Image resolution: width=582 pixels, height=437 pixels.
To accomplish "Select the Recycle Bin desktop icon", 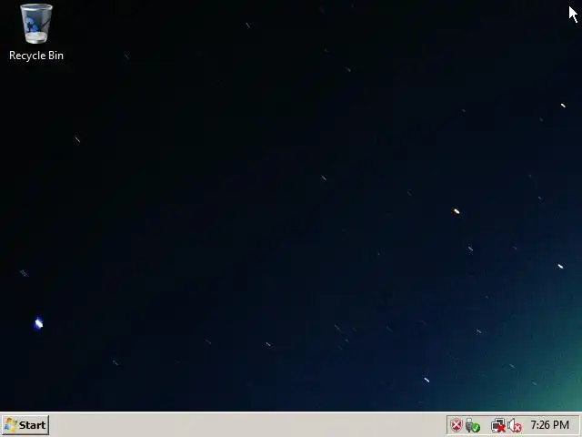I will click(36, 33).
